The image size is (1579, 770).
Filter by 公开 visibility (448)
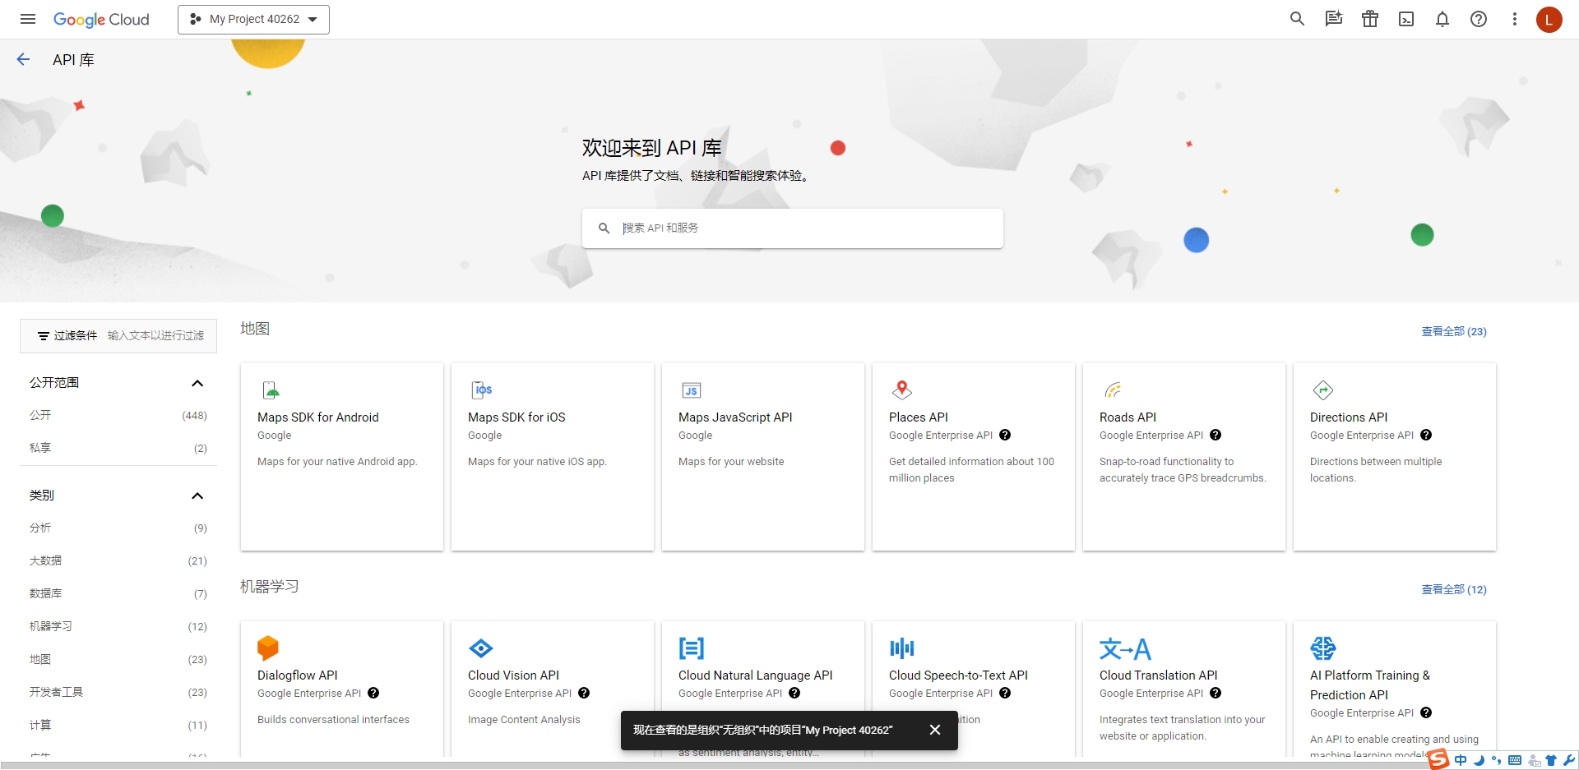[x=118, y=415]
